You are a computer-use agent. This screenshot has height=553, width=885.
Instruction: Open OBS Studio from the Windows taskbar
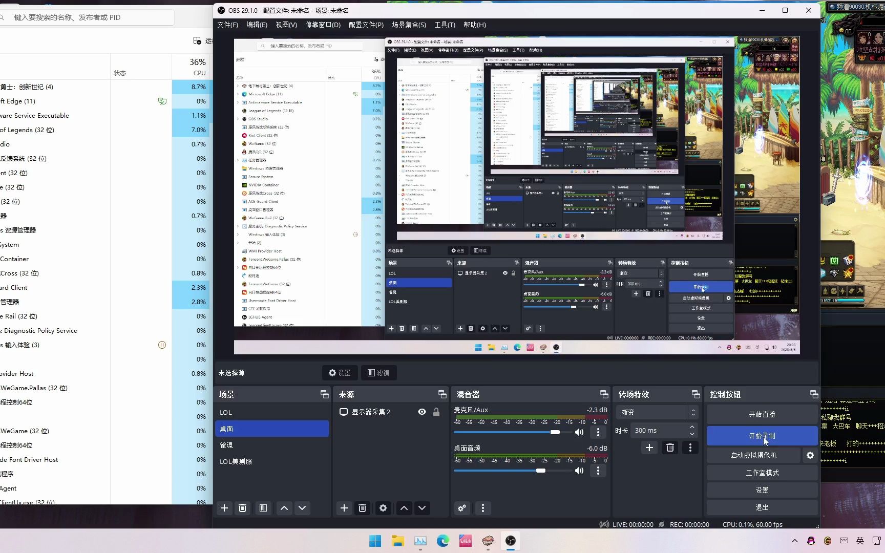[511, 541]
